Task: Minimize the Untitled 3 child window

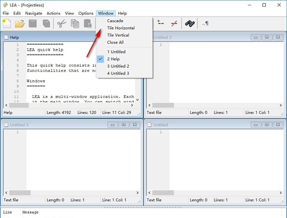Action: pyautogui.click(x=112, y=125)
